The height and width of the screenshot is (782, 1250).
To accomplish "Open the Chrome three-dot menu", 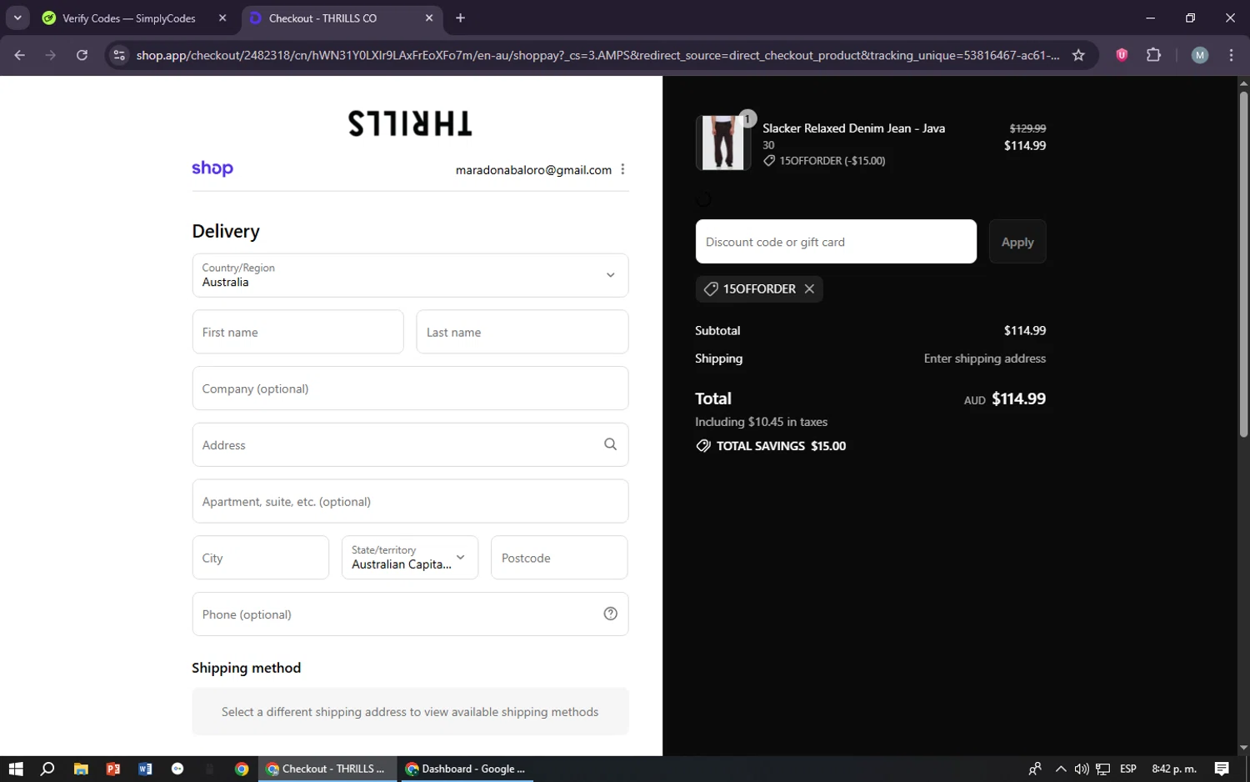I will (x=1231, y=55).
